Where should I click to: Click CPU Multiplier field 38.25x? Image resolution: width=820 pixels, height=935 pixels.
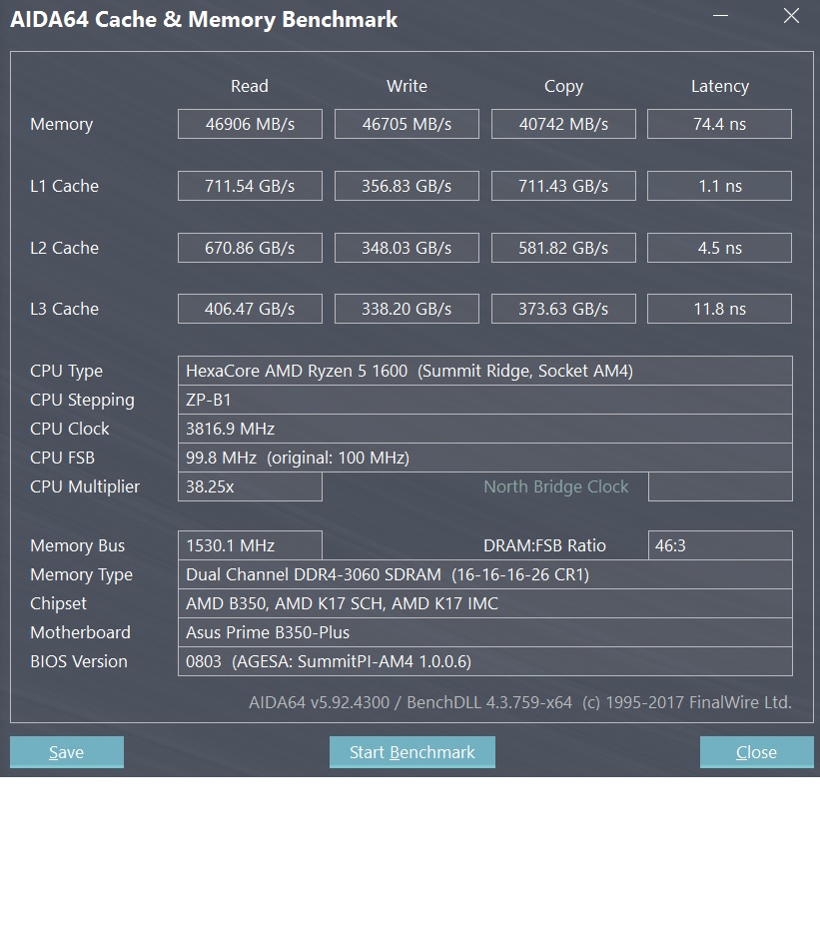pyautogui.click(x=250, y=486)
